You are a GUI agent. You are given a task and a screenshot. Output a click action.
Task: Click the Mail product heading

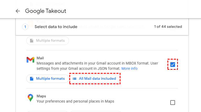click(x=40, y=58)
